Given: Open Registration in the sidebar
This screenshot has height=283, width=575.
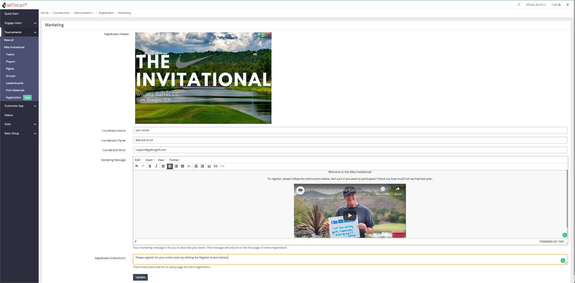Looking at the screenshot, I should tap(13, 98).
